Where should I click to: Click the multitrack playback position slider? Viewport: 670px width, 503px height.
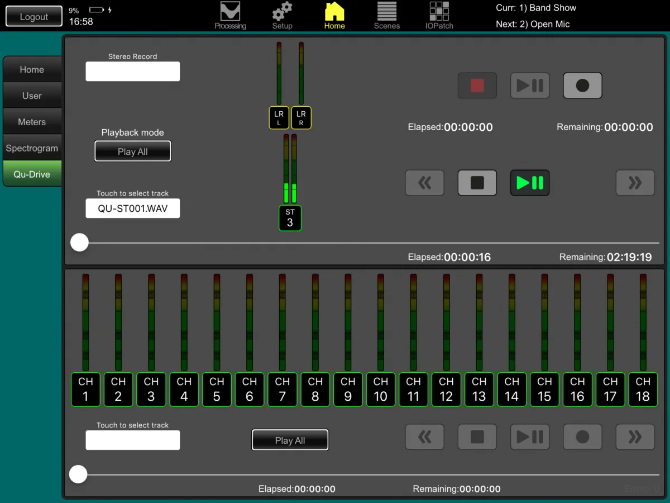coord(364,474)
